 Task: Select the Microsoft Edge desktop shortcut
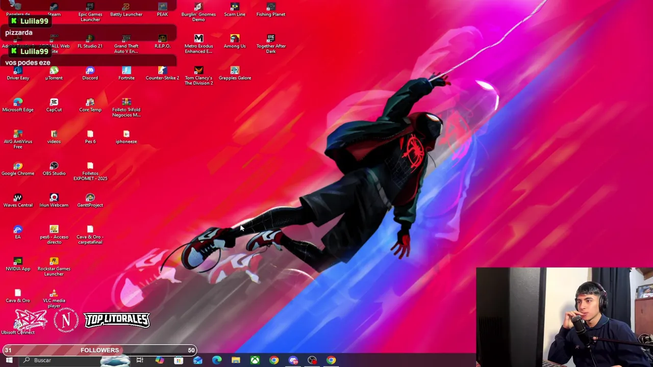click(x=18, y=105)
